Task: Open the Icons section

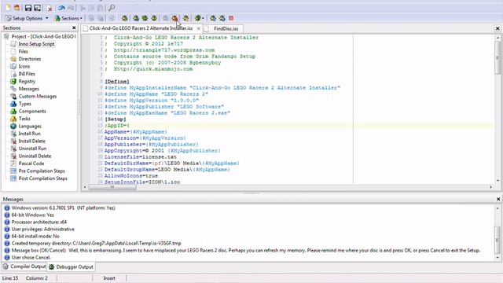Action: [x=24, y=66]
